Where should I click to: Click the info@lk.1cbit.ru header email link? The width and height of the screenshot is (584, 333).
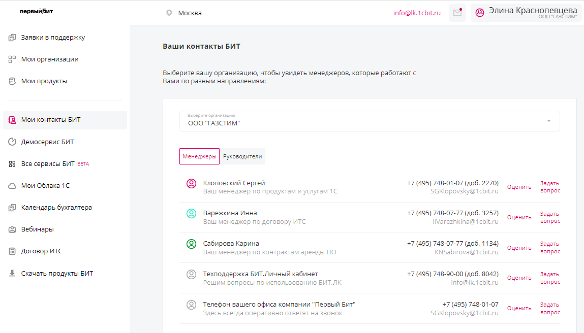coord(417,13)
